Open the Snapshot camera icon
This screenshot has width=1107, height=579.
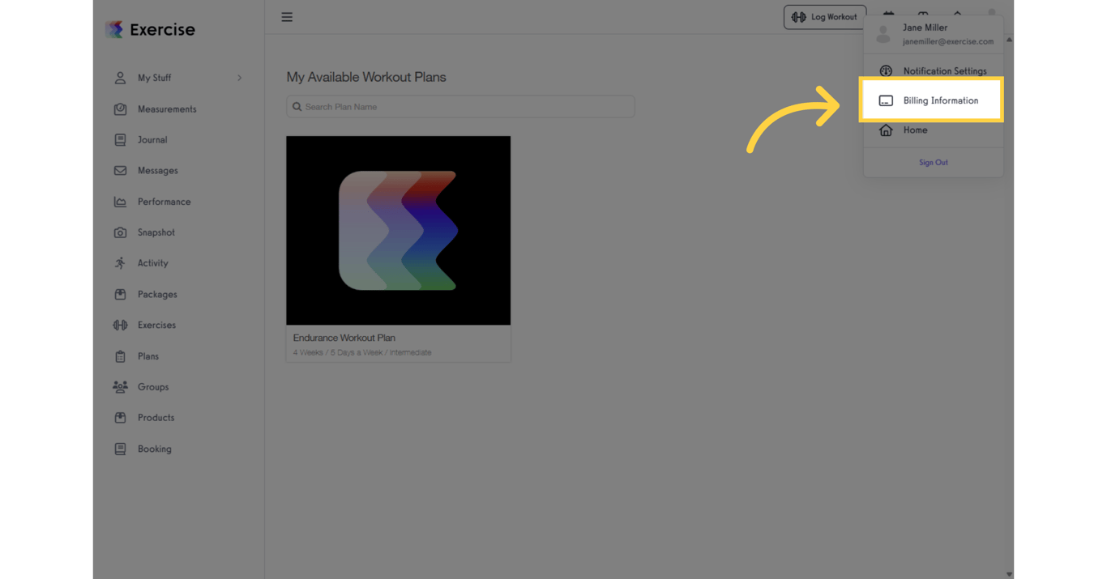(119, 232)
